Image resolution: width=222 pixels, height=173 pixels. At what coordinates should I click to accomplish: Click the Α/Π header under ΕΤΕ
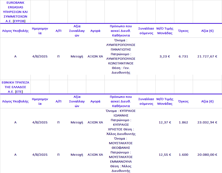point(58,101)
